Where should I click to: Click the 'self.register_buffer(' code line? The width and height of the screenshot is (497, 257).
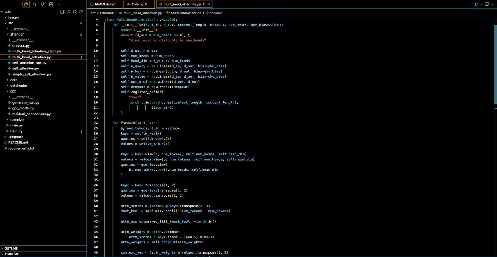[142, 92]
